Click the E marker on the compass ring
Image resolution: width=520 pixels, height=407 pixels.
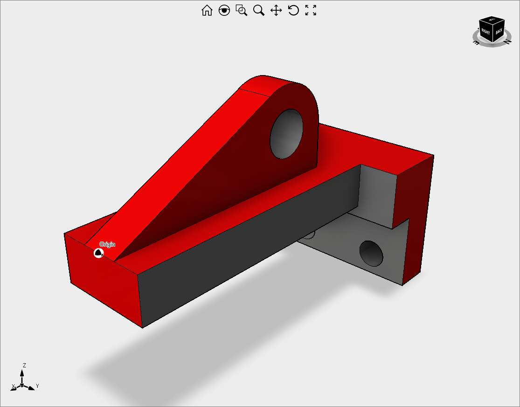click(476, 42)
